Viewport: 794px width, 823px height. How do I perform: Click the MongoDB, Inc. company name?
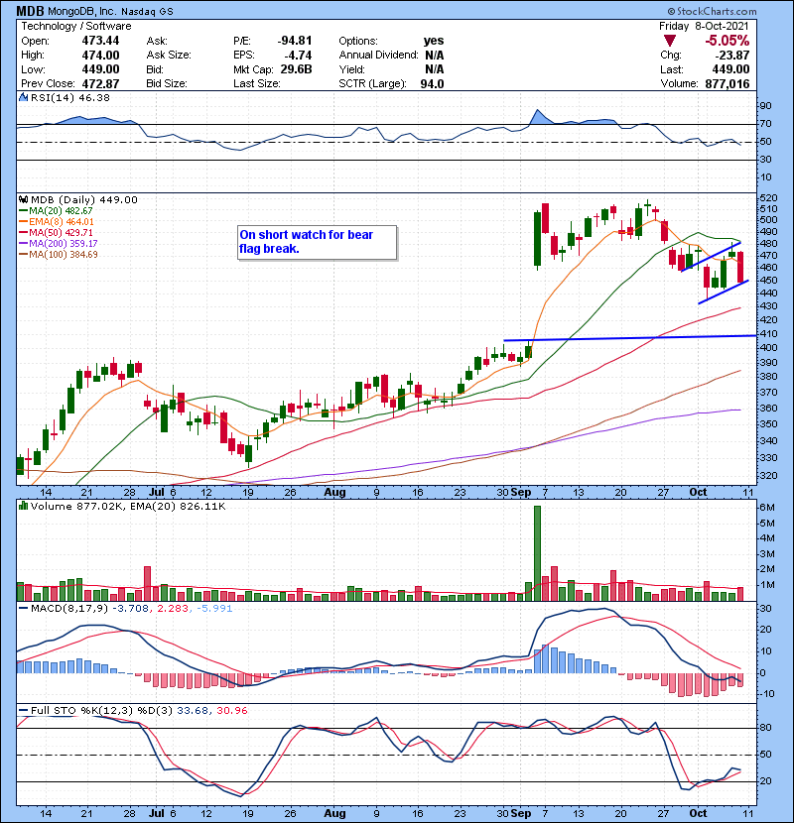[x=81, y=11]
